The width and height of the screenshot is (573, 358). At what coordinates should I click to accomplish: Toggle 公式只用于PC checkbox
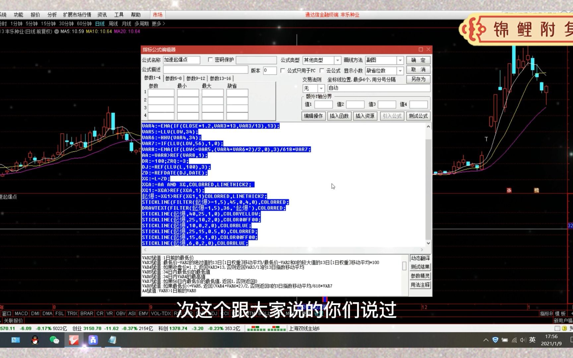[283, 71]
